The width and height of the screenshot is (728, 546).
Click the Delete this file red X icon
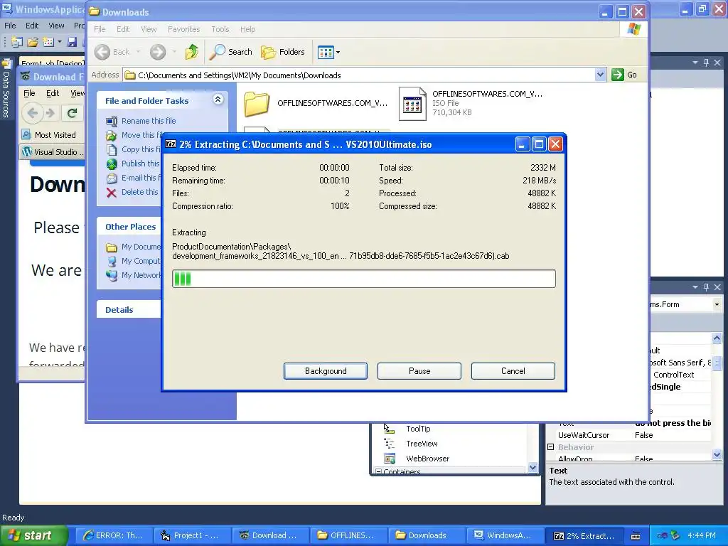pyautogui.click(x=112, y=192)
